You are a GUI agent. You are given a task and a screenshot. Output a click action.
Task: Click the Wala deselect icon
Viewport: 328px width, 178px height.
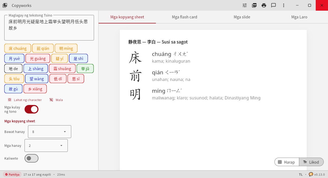coord(51,100)
